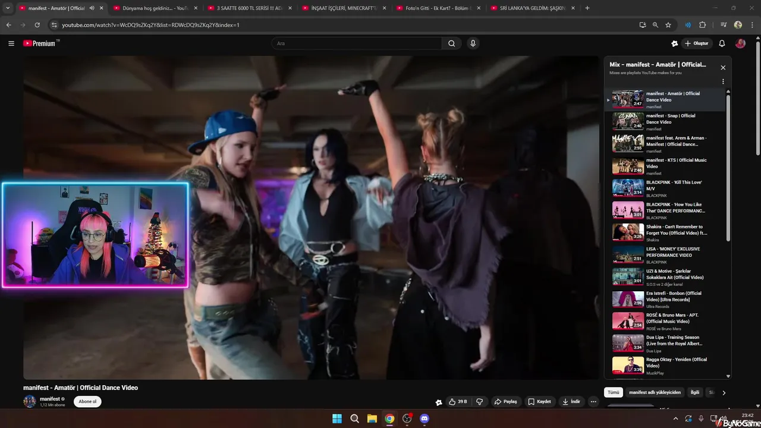This screenshot has width=761, height=428.
Task: Show hidden system tray icons chevron
Action: pos(675,418)
